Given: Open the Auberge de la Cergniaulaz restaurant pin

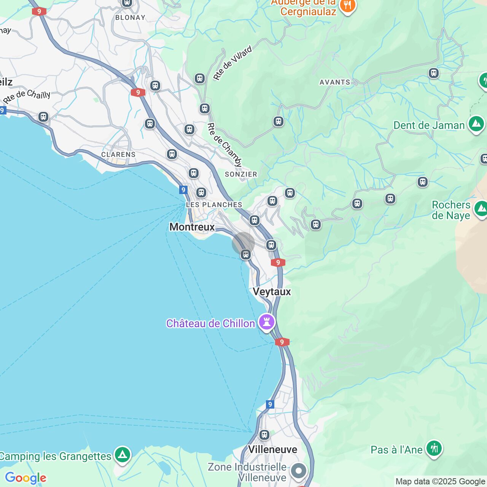Looking at the screenshot, I should [x=347, y=6].
